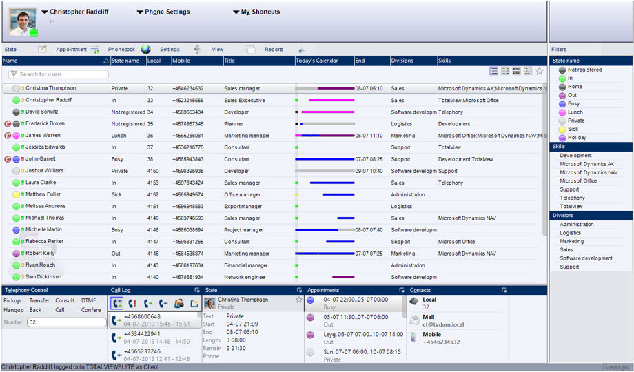Toggle favorite star for Christina Thomphson
This screenshot has height=372, width=634.
[x=299, y=300]
